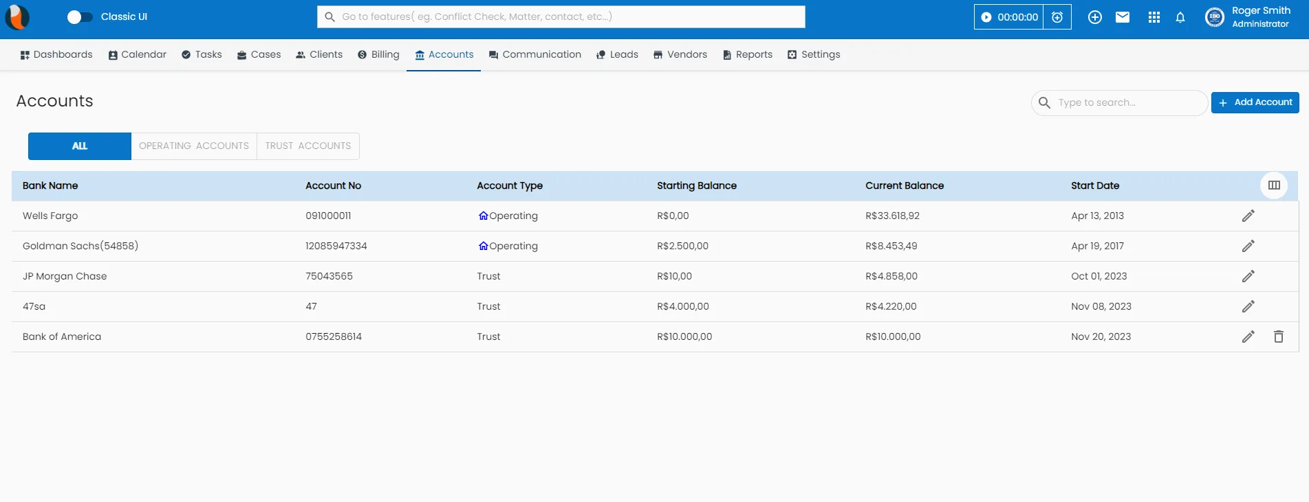This screenshot has width=1309, height=502.
Task: Edit the Wells Fargo account
Action: 1248,216
